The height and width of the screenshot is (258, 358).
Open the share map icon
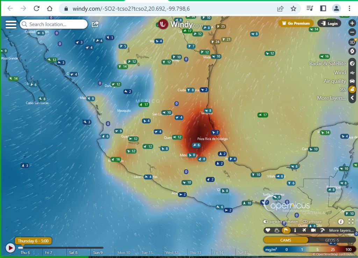coord(95,24)
